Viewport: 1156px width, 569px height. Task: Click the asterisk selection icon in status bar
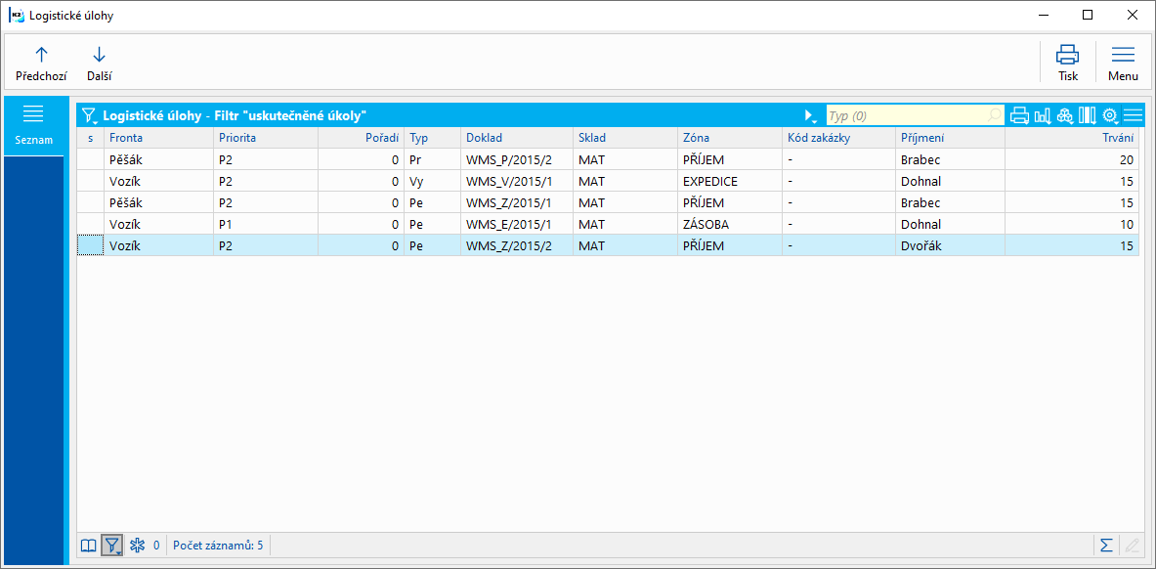pos(137,546)
